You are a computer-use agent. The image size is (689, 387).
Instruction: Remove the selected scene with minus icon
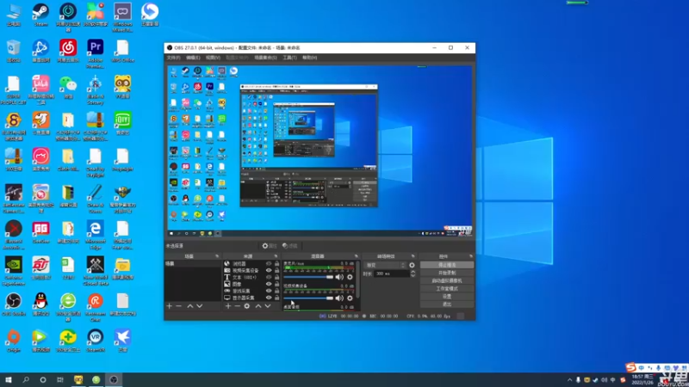tap(179, 306)
